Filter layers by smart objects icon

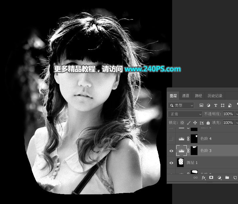coord(230,105)
